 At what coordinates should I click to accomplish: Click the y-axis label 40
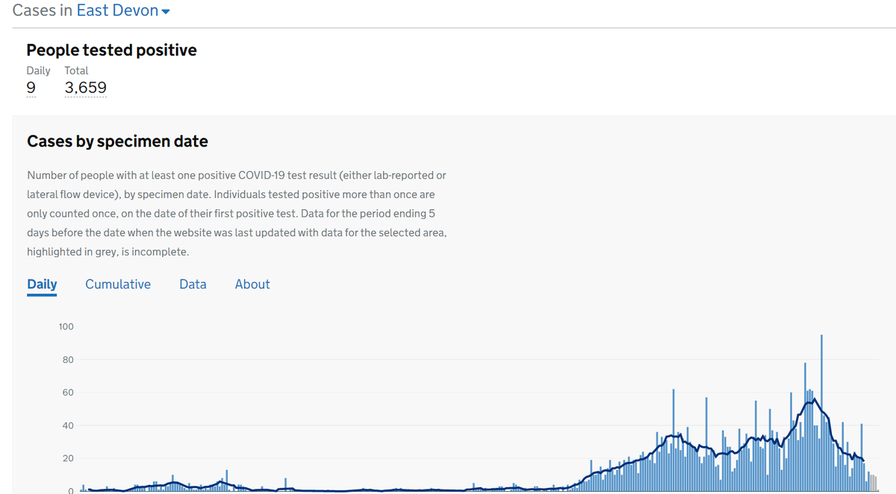tap(68, 425)
